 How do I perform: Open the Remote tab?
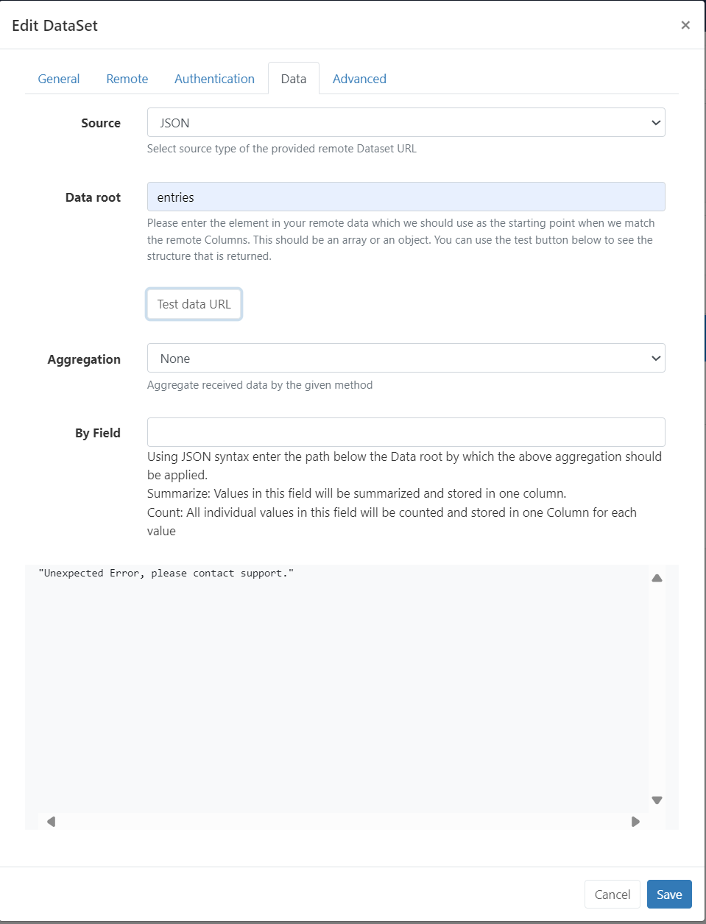pos(127,79)
